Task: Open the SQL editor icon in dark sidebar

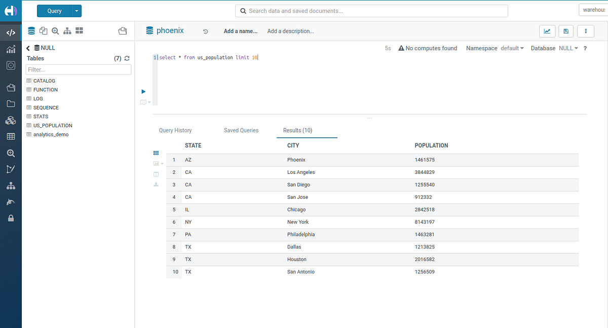Action: coord(11,32)
